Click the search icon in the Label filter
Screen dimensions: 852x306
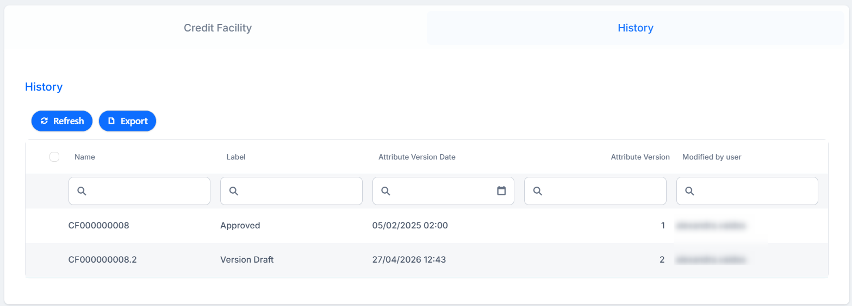point(233,191)
